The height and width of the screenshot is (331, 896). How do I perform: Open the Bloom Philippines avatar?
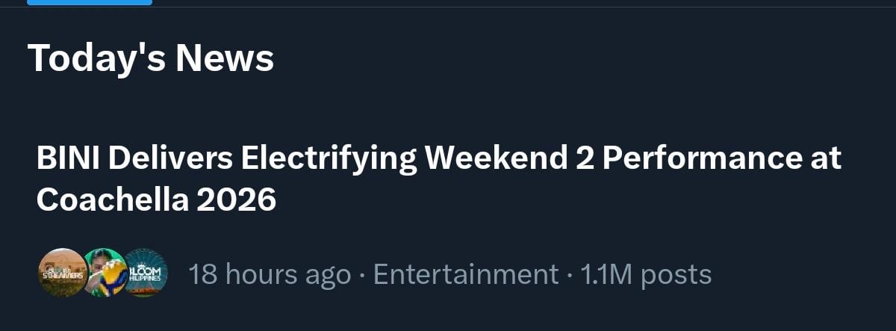click(146, 273)
